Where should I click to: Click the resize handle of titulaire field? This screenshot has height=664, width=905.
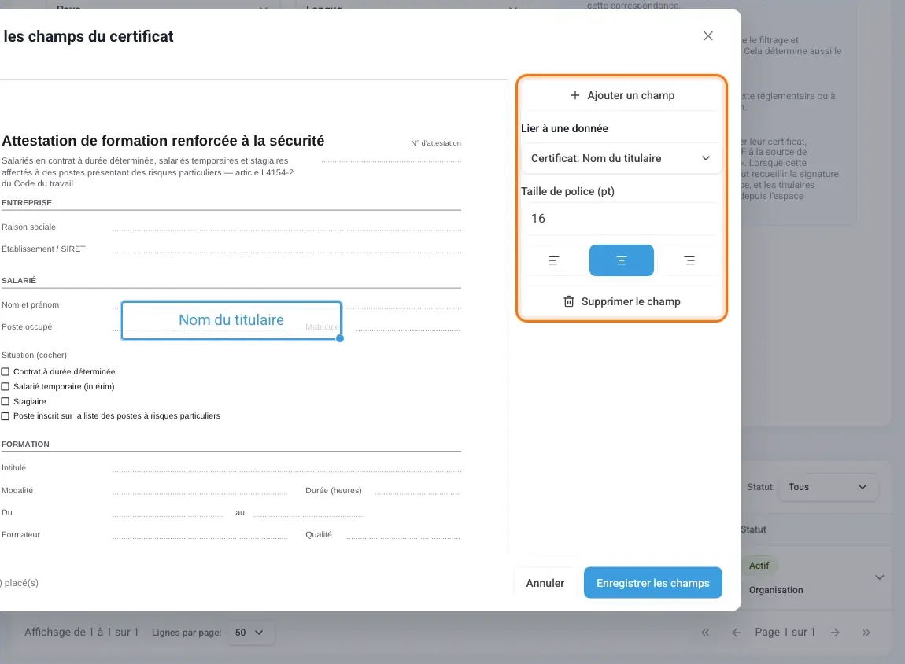[340, 338]
